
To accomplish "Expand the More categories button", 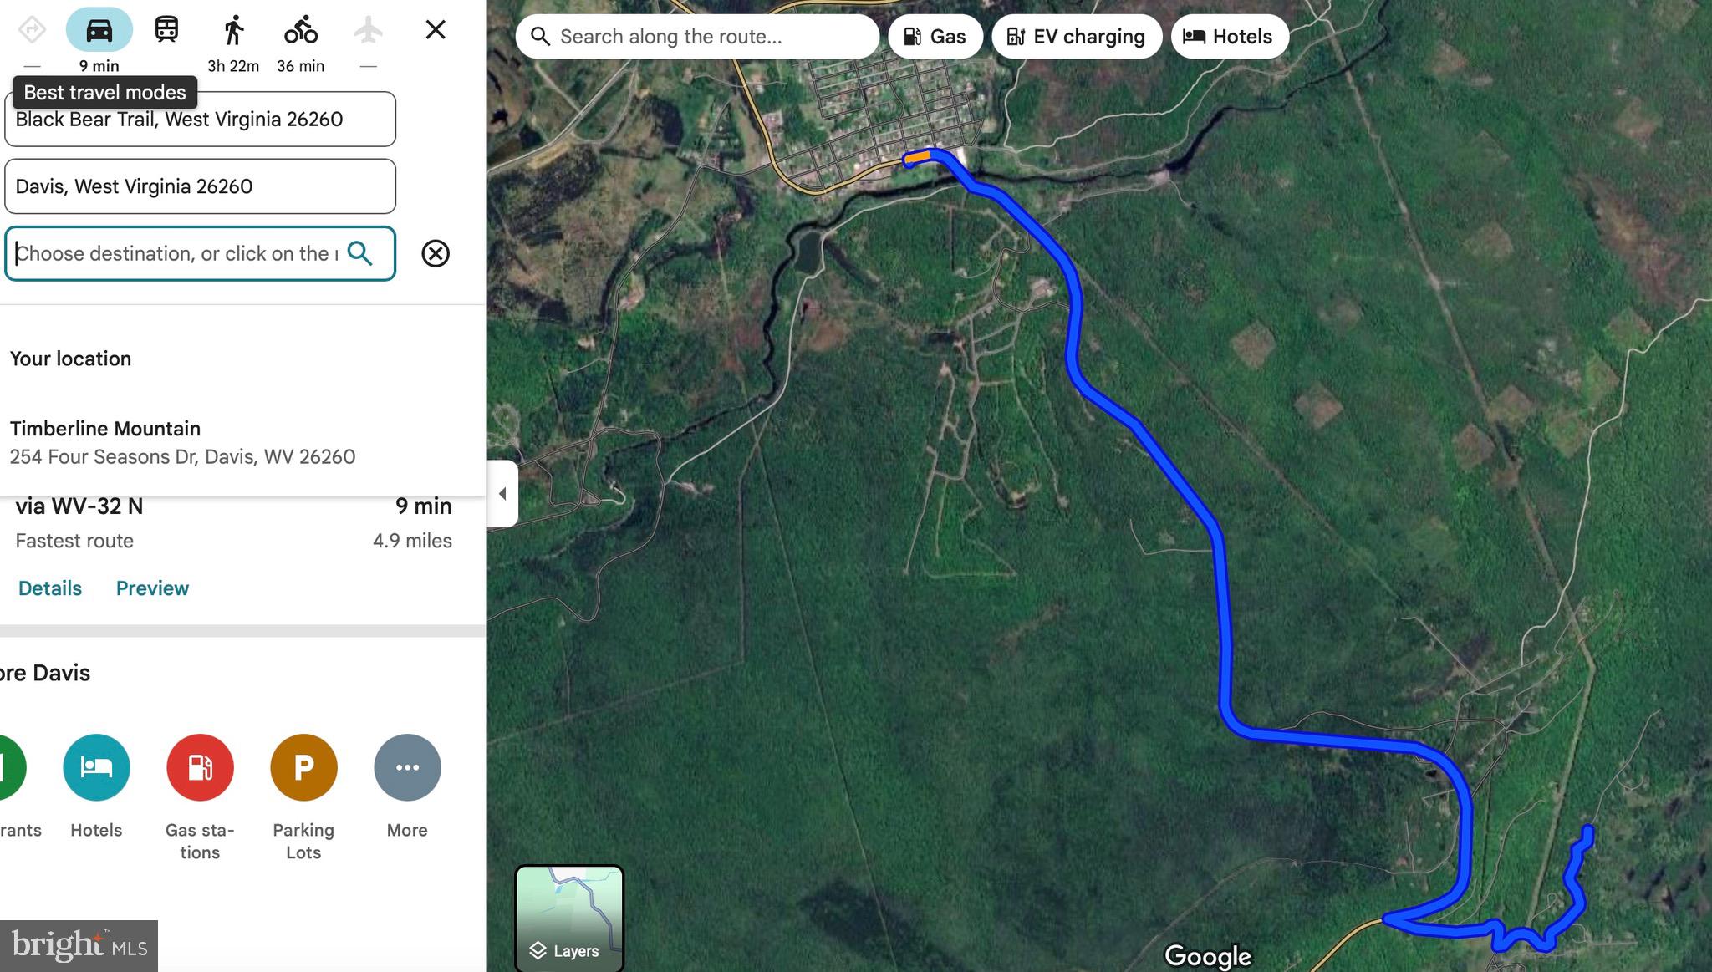I will [407, 767].
